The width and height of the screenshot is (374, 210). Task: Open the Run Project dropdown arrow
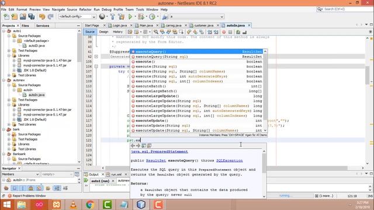click(135, 17)
